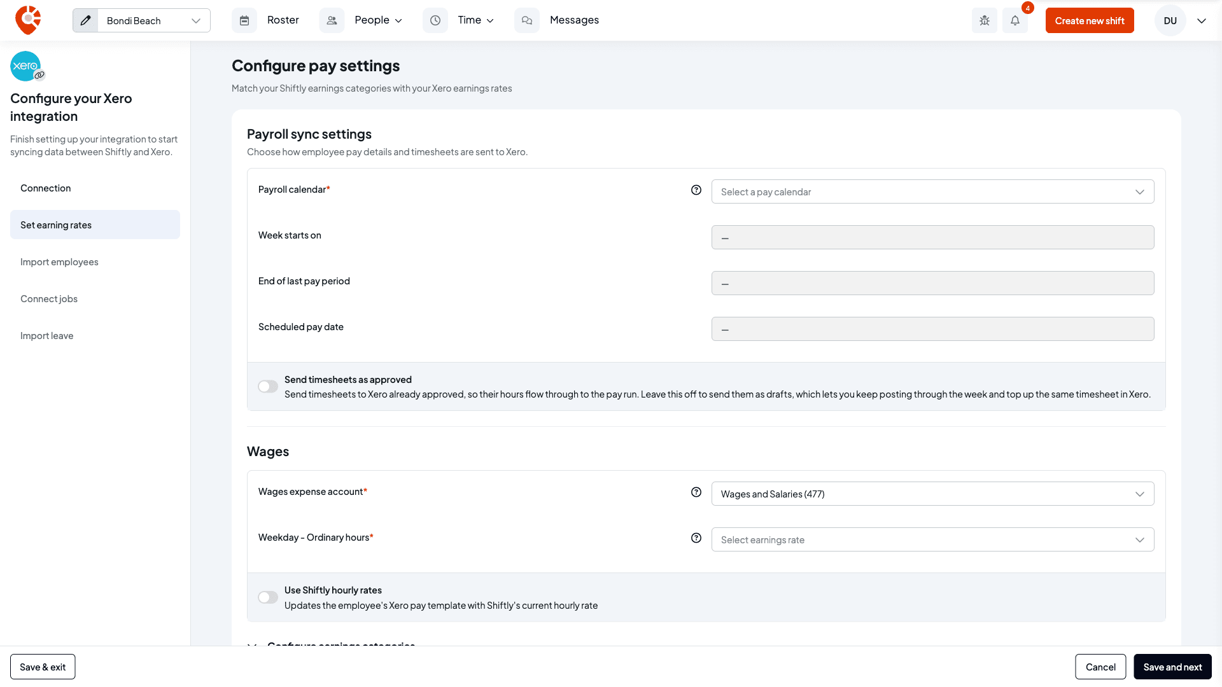Go to the Connection step
The height and width of the screenshot is (687, 1222).
coord(95,188)
